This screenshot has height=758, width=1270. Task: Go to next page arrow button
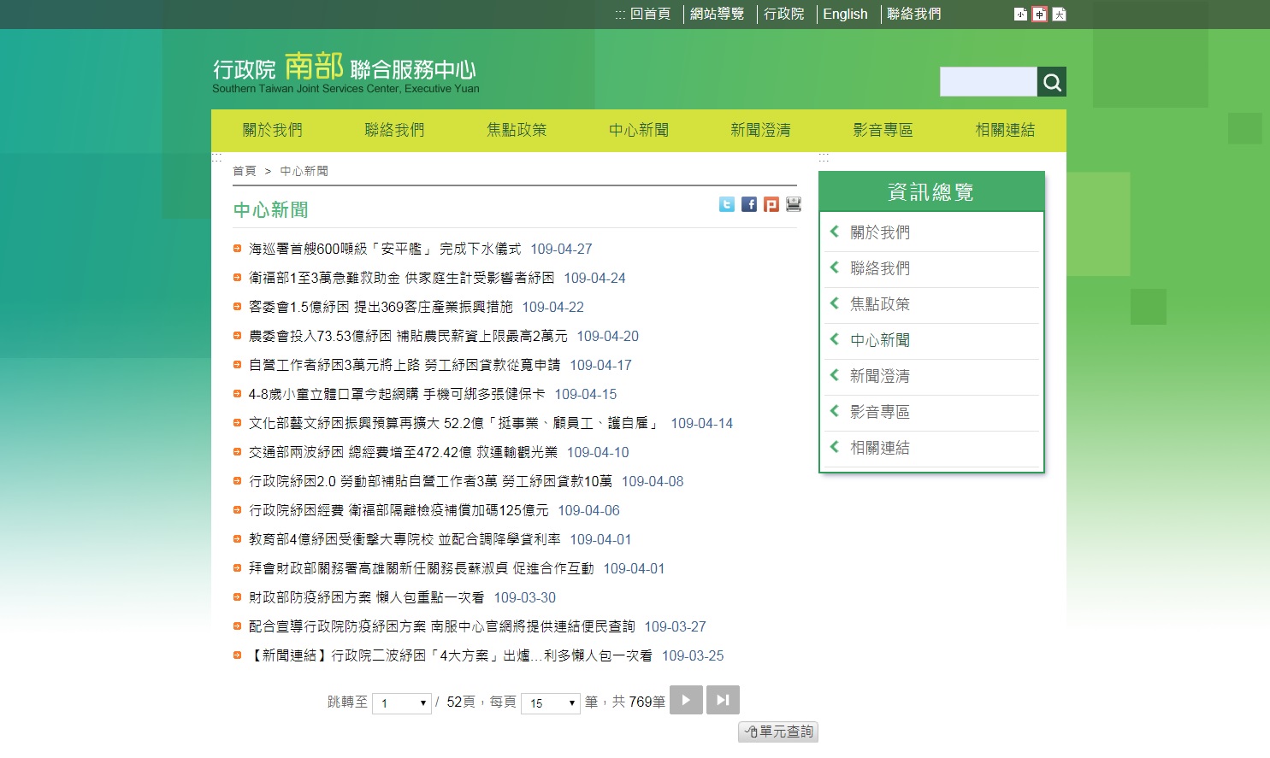click(x=686, y=700)
